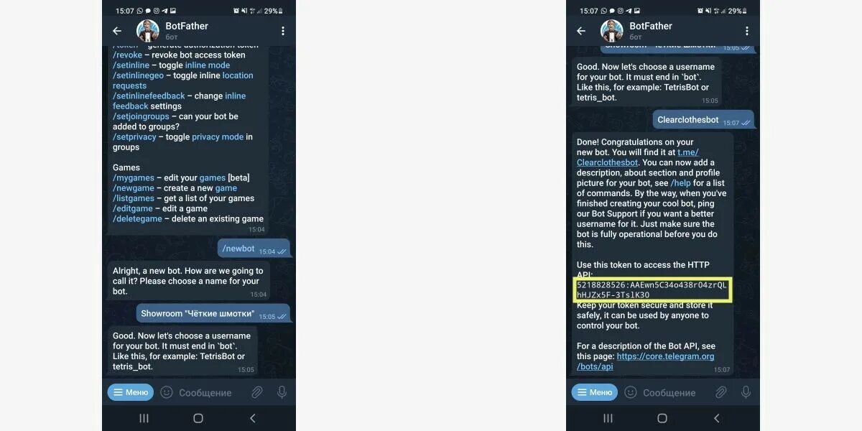Image resolution: width=862 pixels, height=431 pixels.
Task: Tap the highlighted HTTP API token
Action: tap(652, 290)
